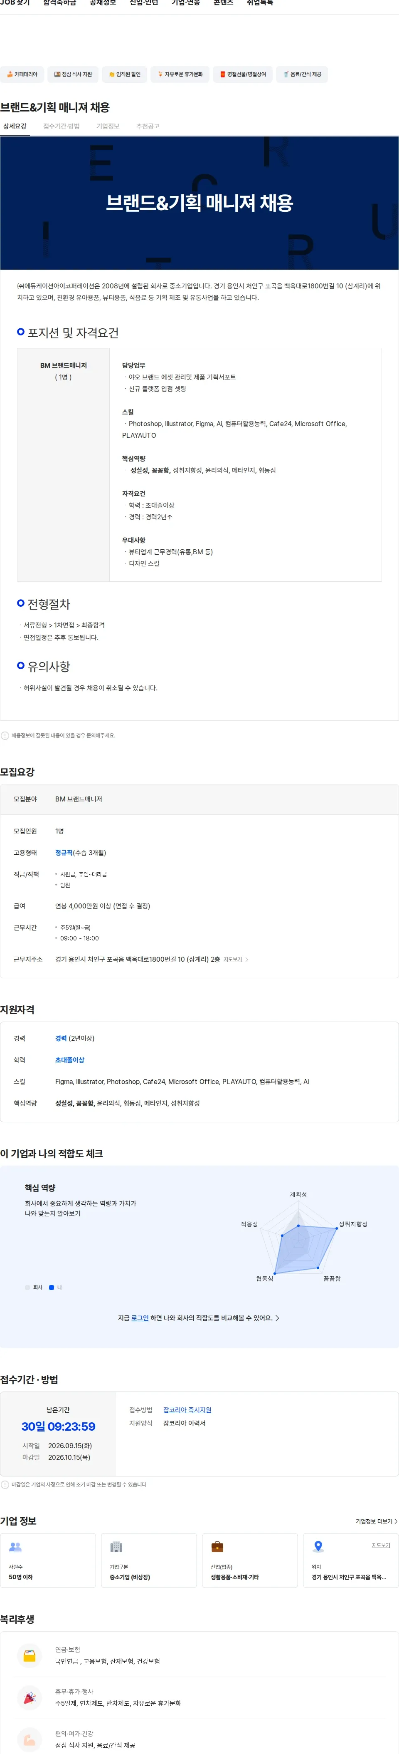
Task: Click info icon beside 채용정보에 잘못된 내용 notice
Action: tap(5, 735)
